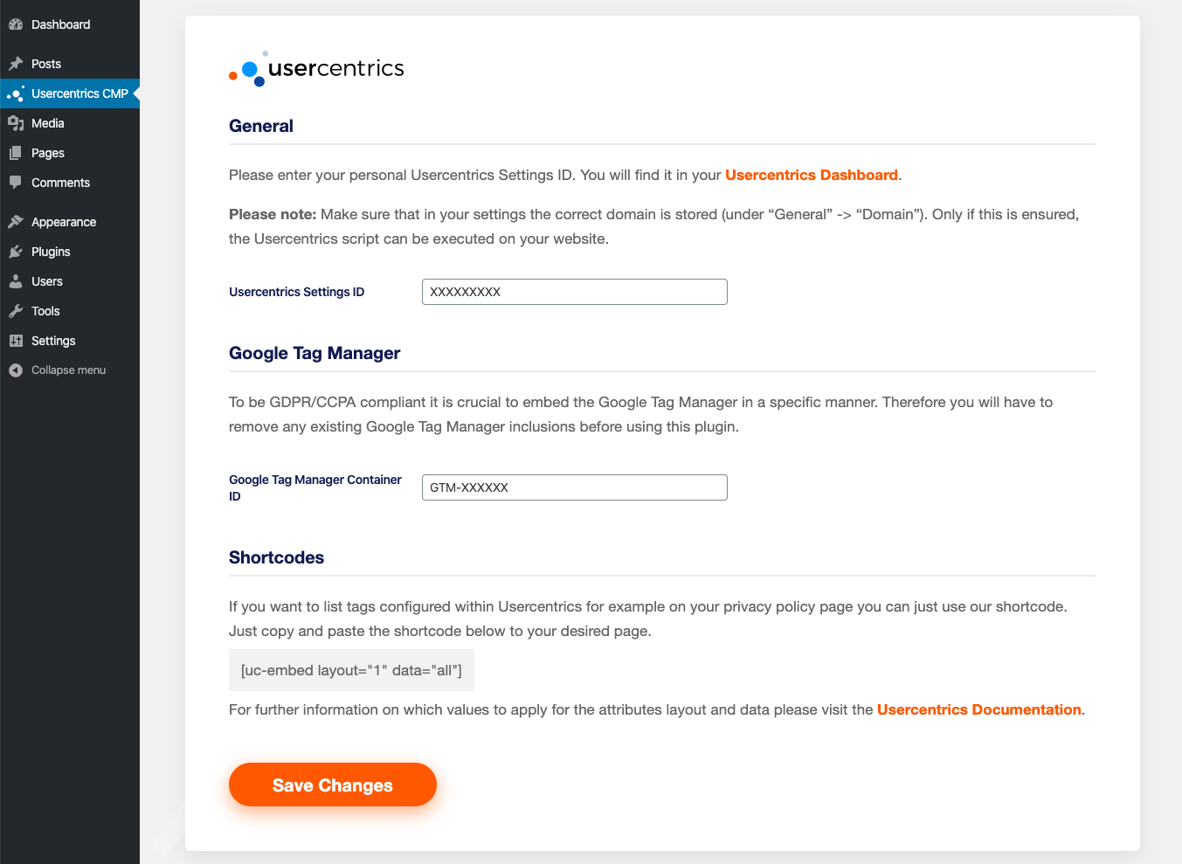Open the Settings menu item
This screenshot has width=1182, height=864.
(x=53, y=341)
